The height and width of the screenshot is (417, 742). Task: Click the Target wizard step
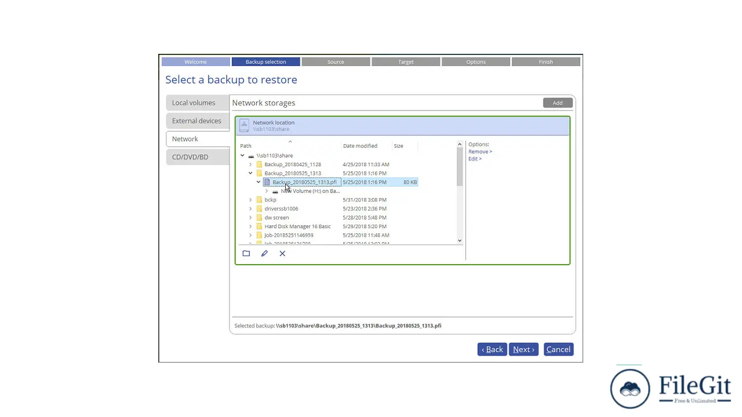pyautogui.click(x=406, y=62)
